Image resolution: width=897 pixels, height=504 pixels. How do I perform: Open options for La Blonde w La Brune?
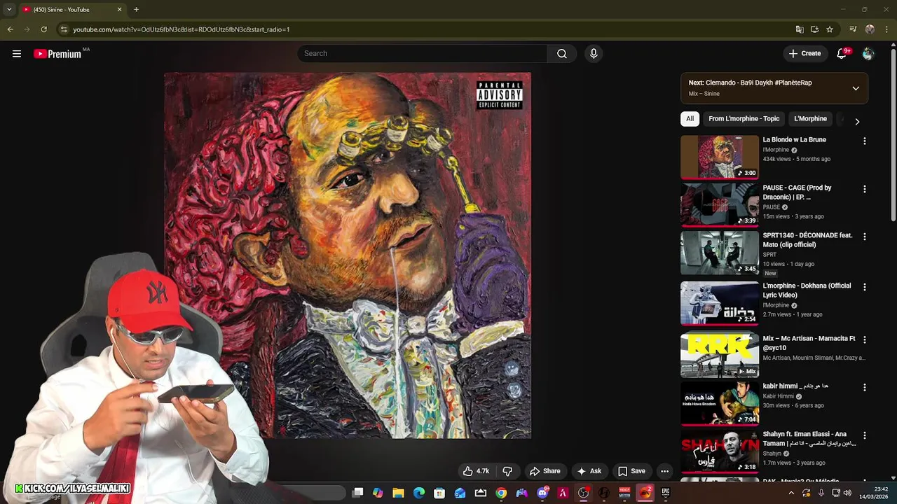[864, 141]
